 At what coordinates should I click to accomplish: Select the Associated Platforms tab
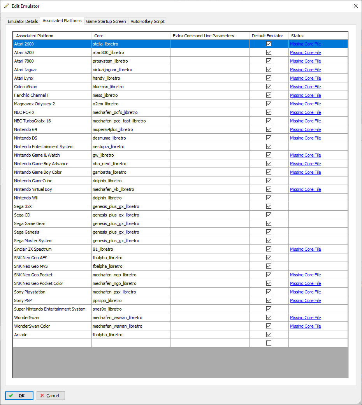(x=62, y=21)
